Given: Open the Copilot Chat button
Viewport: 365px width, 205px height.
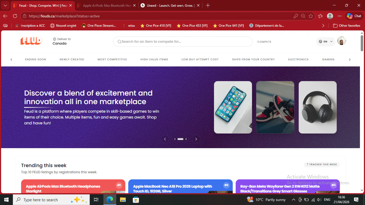Looking at the screenshot, I should pyautogui.click(x=354, y=16).
